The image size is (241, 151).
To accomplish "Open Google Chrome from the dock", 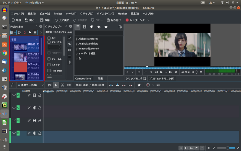I will tap(5, 53).
